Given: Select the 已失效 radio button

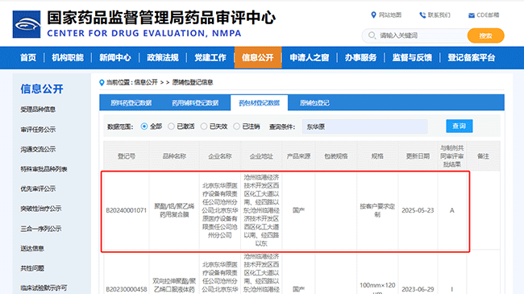Looking at the screenshot, I should pyautogui.click(x=204, y=126).
